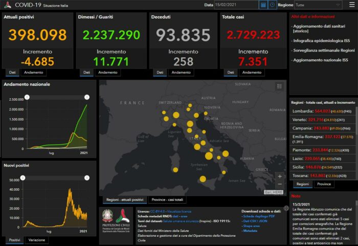Select the Regioni list tab
This screenshot has width=358, height=246.
tap(303, 184)
